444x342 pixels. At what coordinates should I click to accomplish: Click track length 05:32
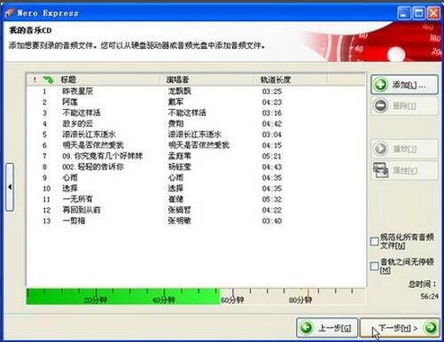coord(272,199)
